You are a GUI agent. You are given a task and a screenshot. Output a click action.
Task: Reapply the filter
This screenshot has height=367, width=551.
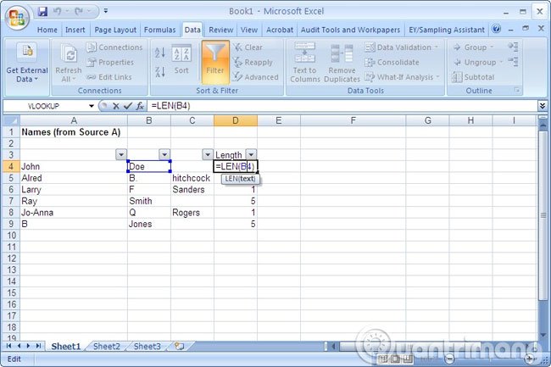click(253, 63)
